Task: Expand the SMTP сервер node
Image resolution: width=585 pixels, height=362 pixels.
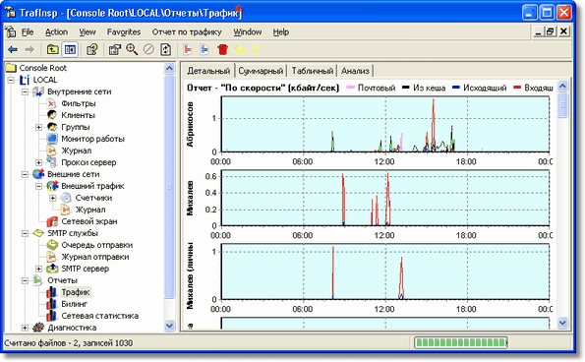Action: click(x=38, y=269)
